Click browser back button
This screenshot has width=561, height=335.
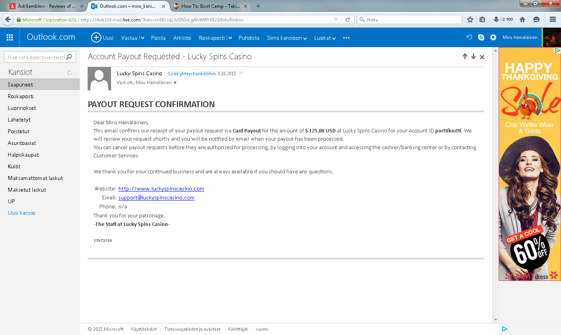(8, 19)
